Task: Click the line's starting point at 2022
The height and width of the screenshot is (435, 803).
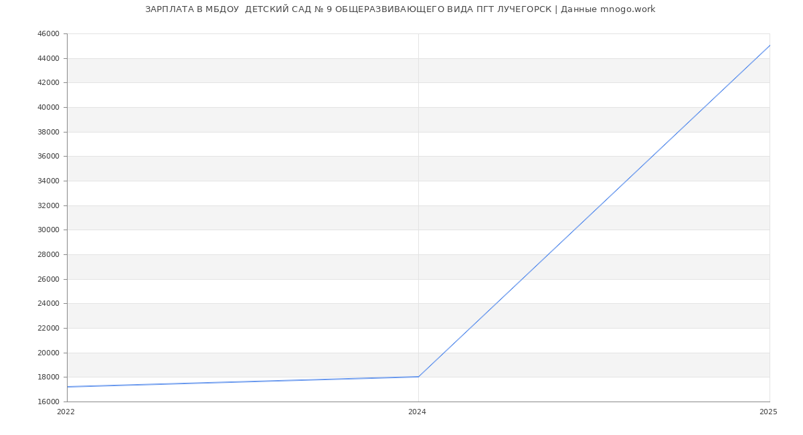Action: [67, 387]
